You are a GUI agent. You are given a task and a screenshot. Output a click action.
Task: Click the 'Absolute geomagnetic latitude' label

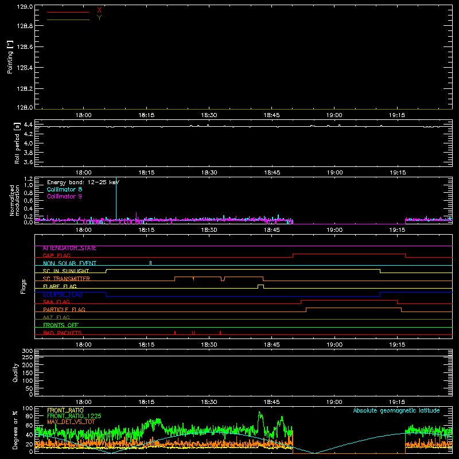[396, 410]
